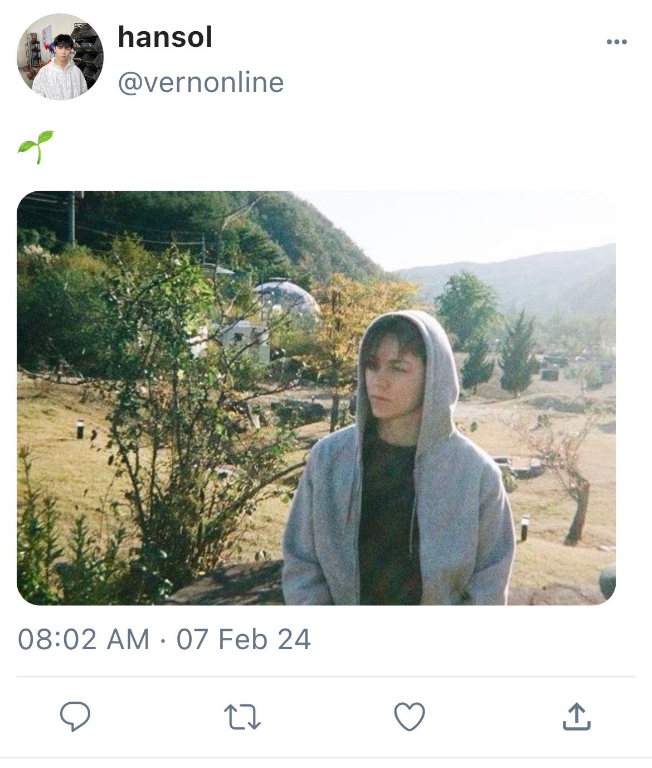Select the seedling emoji tweet text
The height and width of the screenshot is (768, 652).
click(x=36, y=147)
